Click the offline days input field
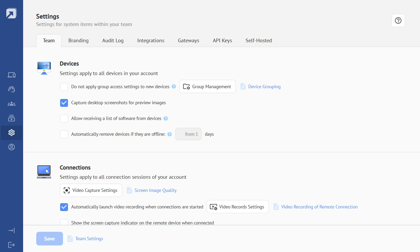The image size is (420, 252). pyautogui.click(x=188, y=134)
